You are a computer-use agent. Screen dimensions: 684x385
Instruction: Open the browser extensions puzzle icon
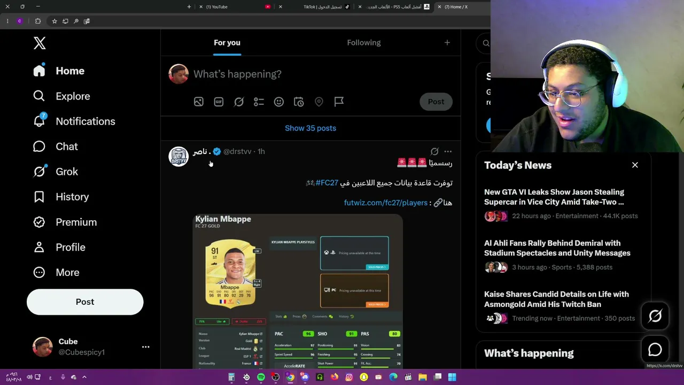[x=38, y=21]
